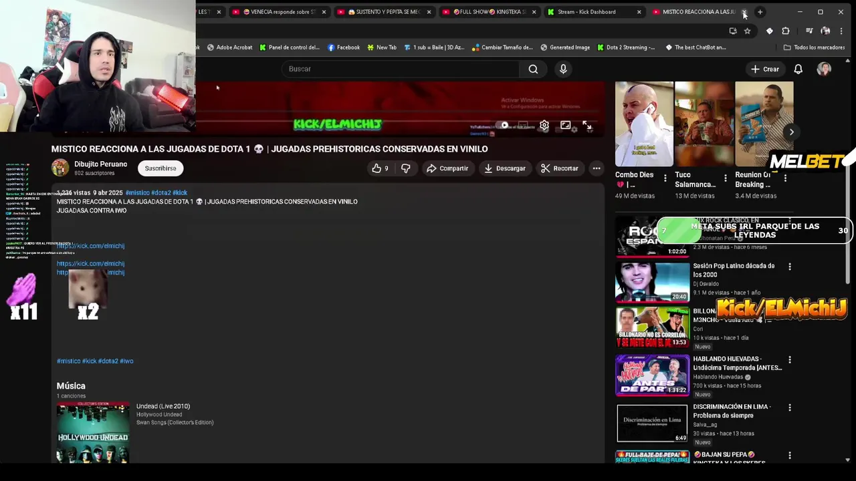
Task: Click the Recortar clip button
Action: [x=559, y=168]
